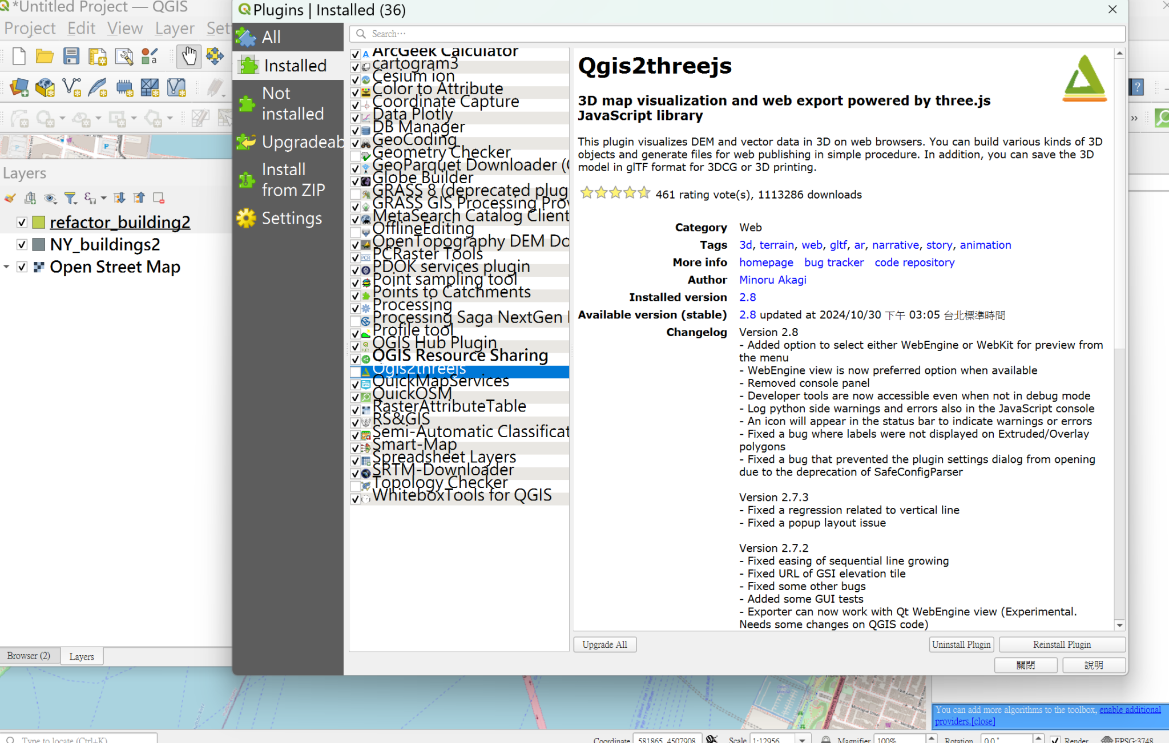Viewport: 1169px width, 743px height.
Task: Uncheck the Qgis2threejs plugin checkbox
Action: [356, 371]
